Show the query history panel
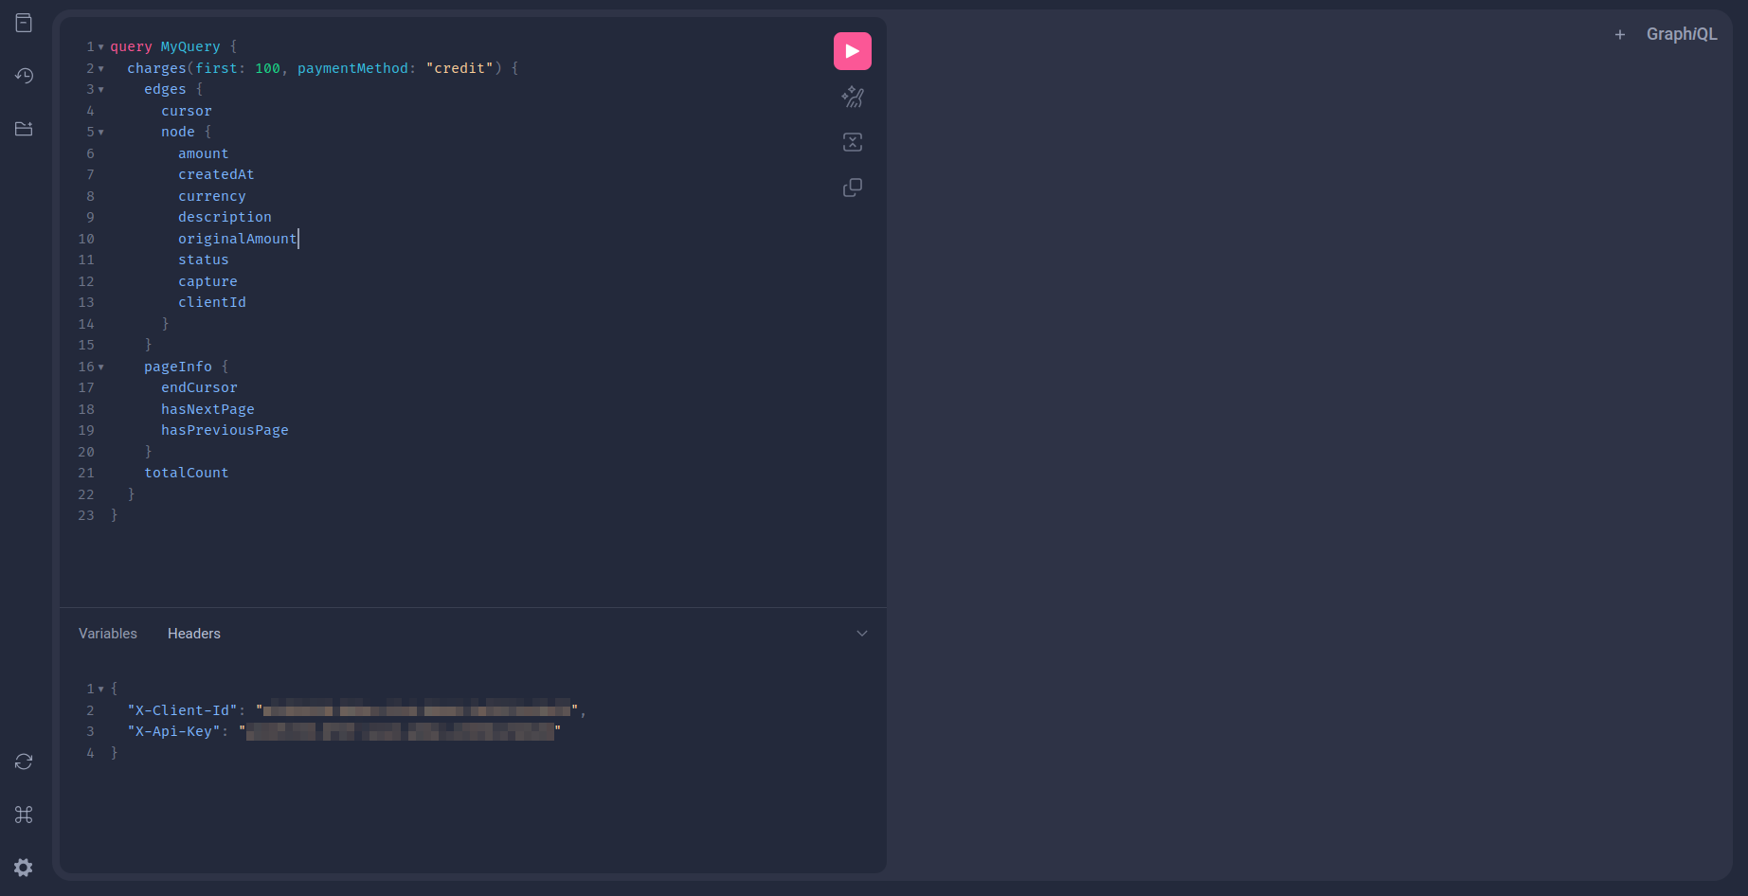Screen dimensions: 1748x896 pyautogui.click(x=24, y=76)
